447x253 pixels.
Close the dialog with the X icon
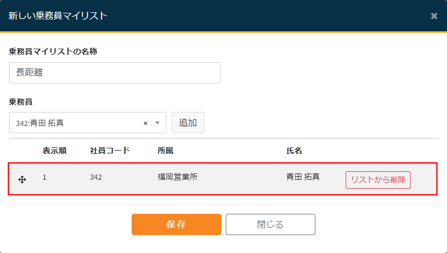pos(434,16)
